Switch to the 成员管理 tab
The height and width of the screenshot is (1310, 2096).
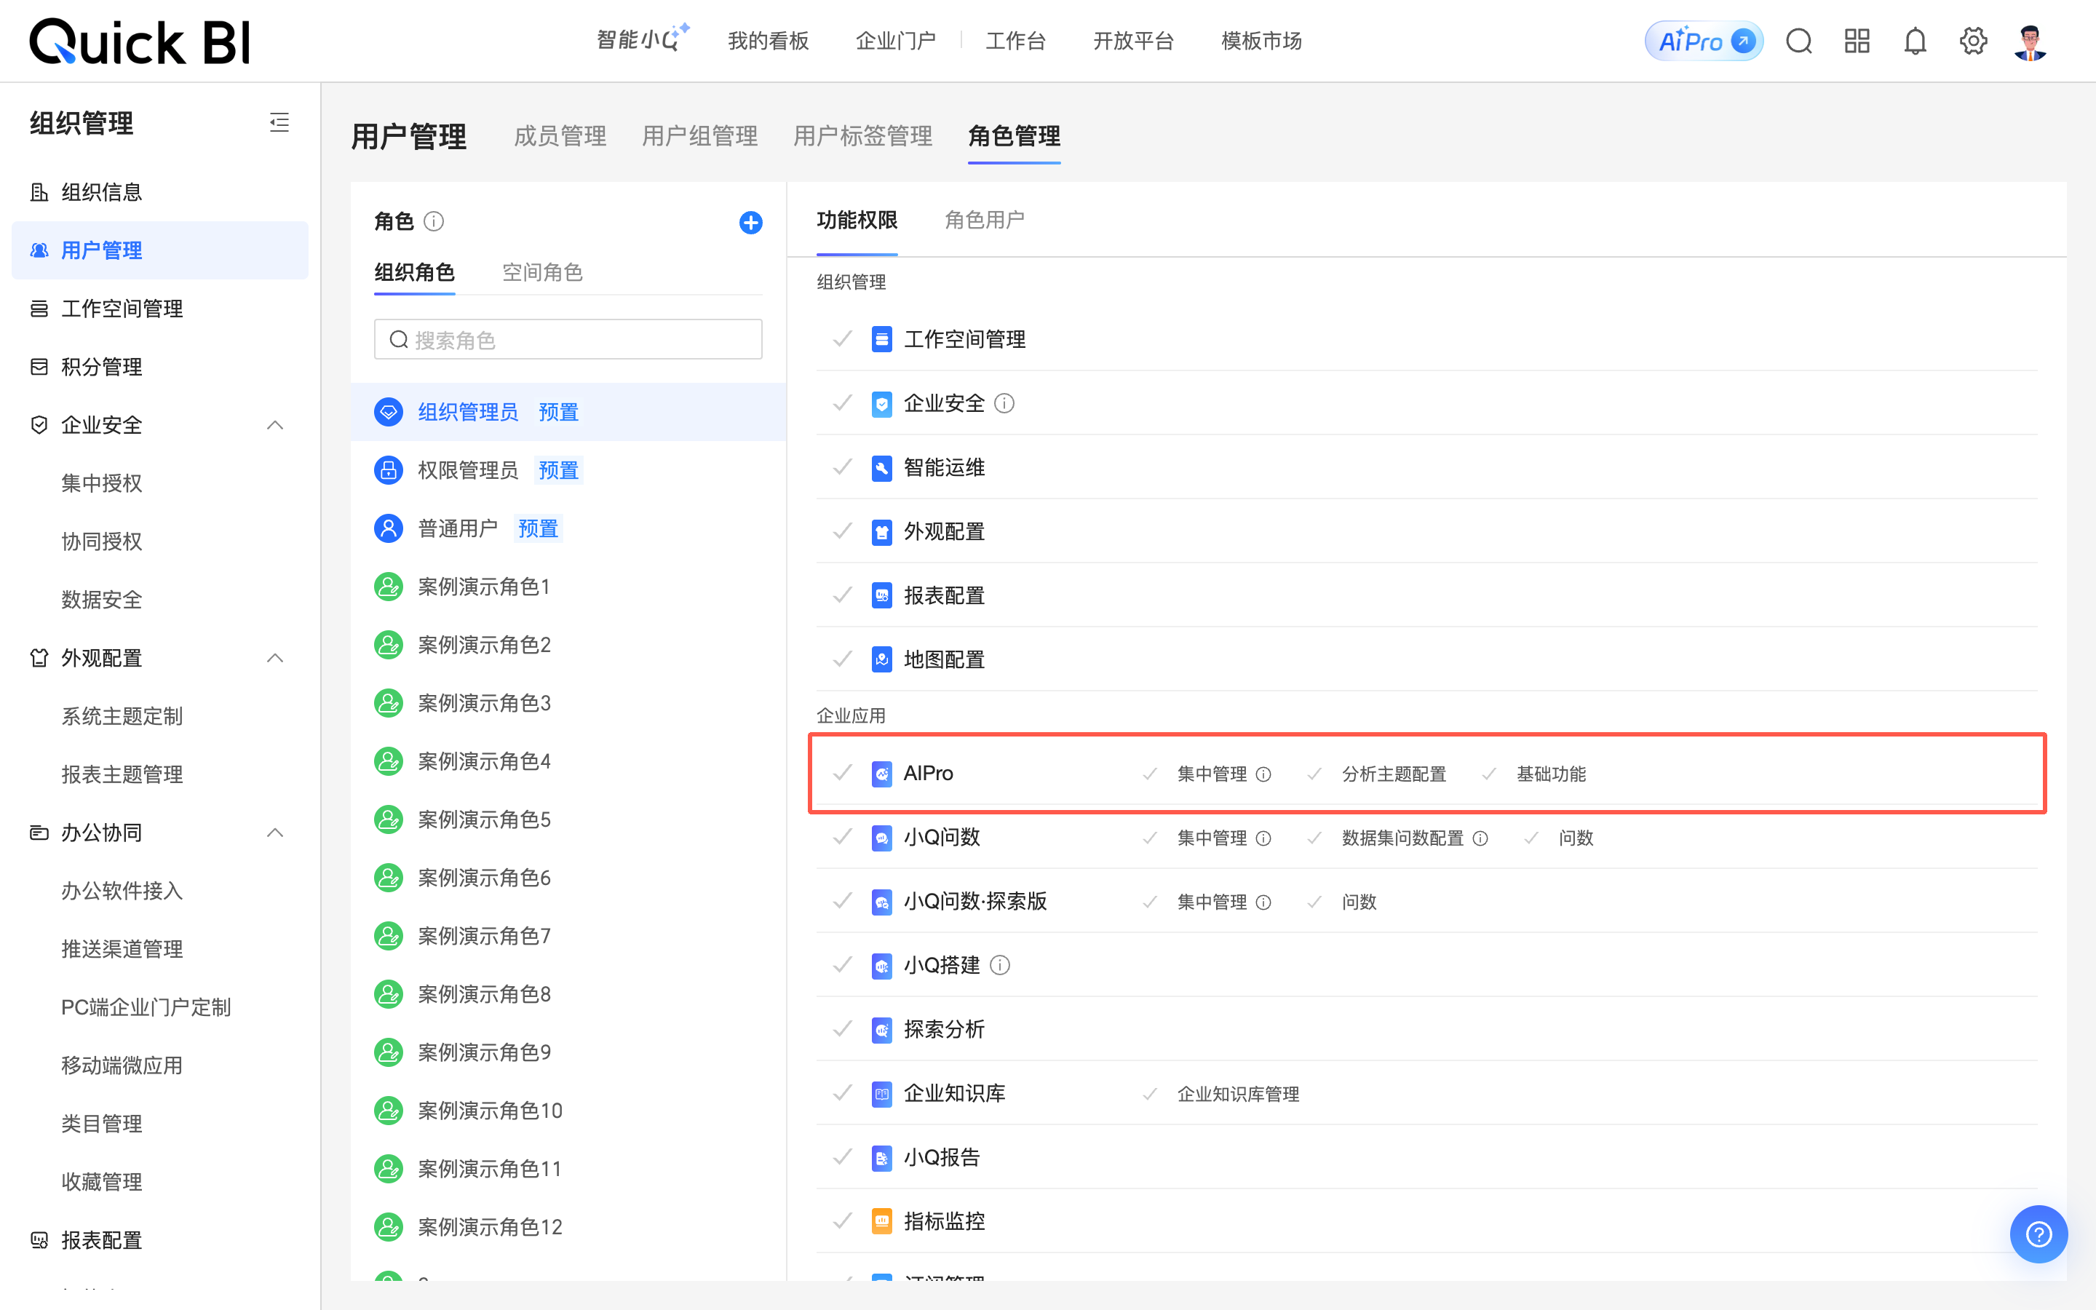coord(560,136)
